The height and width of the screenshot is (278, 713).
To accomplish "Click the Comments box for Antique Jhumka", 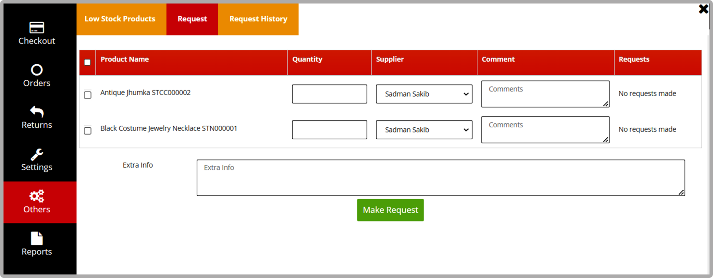I will tap(545, 94).
